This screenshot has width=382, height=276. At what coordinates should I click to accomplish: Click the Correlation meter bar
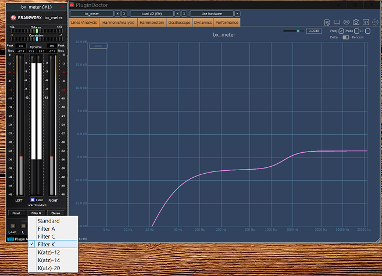[37, 39]
